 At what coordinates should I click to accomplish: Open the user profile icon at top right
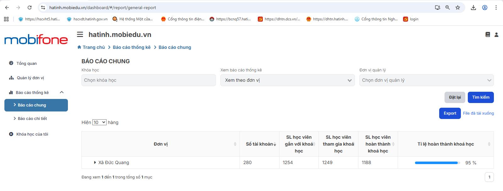(496, 35)
